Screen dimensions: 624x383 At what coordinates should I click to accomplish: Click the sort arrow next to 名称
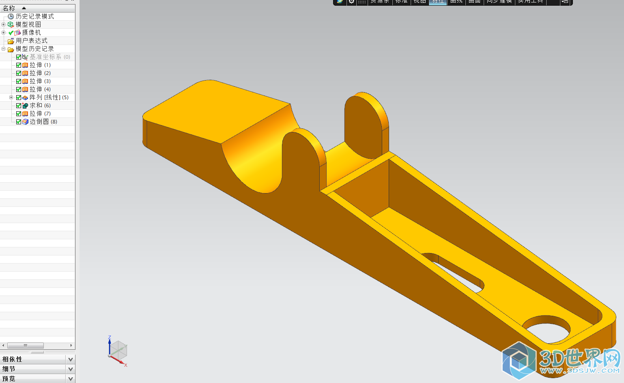24,8
